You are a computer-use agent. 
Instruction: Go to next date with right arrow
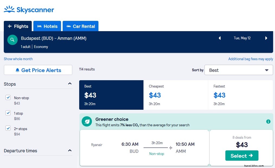tap(266, 38)
